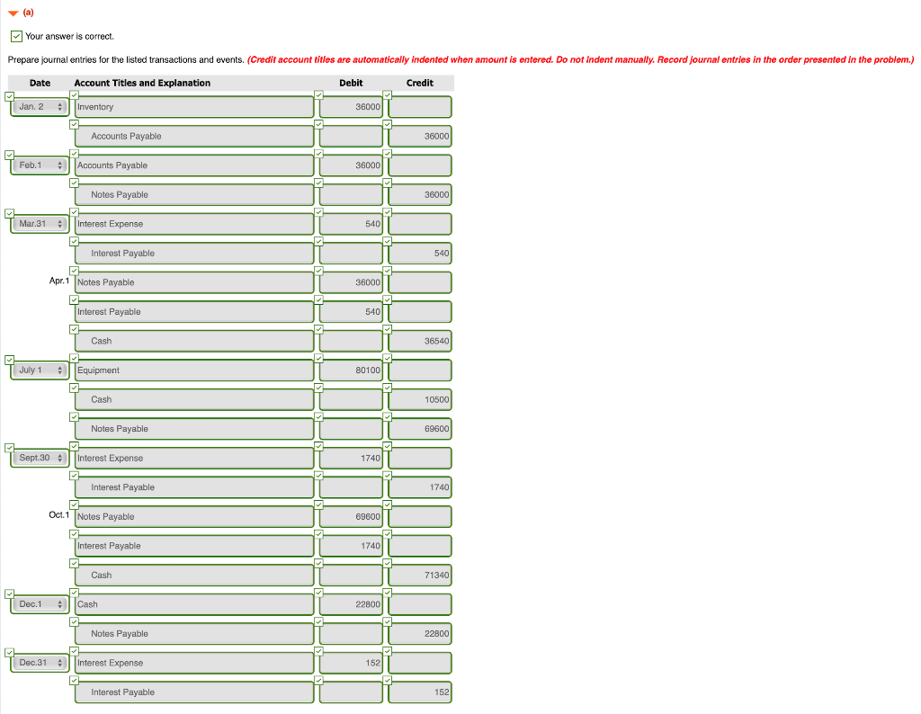Image resolution: width=921 pixels, height=714 pixels.
Task: Toggle the checkmark above the Mar.31 Interest Expense field
Action: tap(74, 211)
